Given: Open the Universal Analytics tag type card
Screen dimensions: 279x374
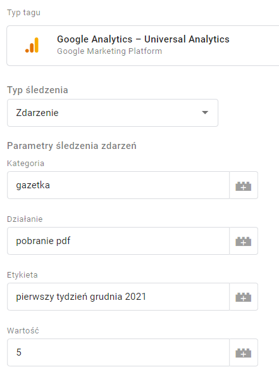Looking at the screenshot, I should click(x=143, y=46).
